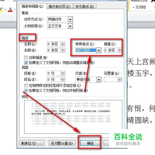155x155 pixels.
Task: Confirm with the 确定 button
Action: pyautogui.click(x=90, y=143)
